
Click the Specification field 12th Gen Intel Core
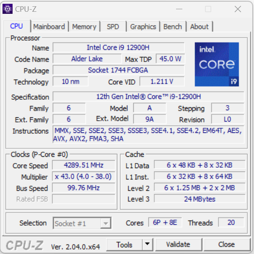click(x=148, y=96)
